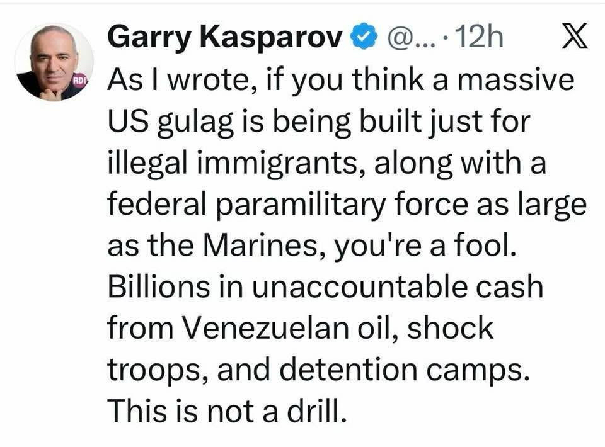Click the line 'from Venezuelan oil, shock'
The height and width of the screenshot is (447, 605).
(300, 329)
